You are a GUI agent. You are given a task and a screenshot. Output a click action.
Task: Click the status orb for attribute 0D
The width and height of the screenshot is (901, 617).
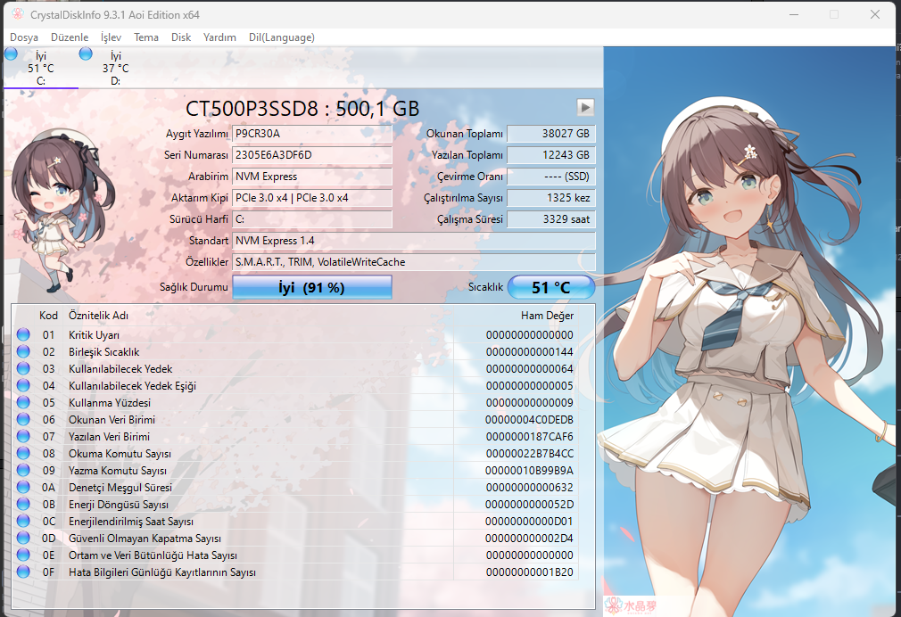(23, 538)
